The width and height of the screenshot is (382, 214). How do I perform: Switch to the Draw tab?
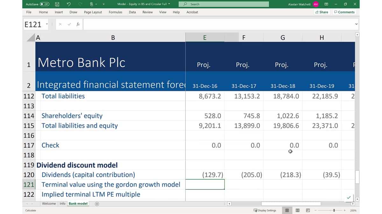pos(73,12)
